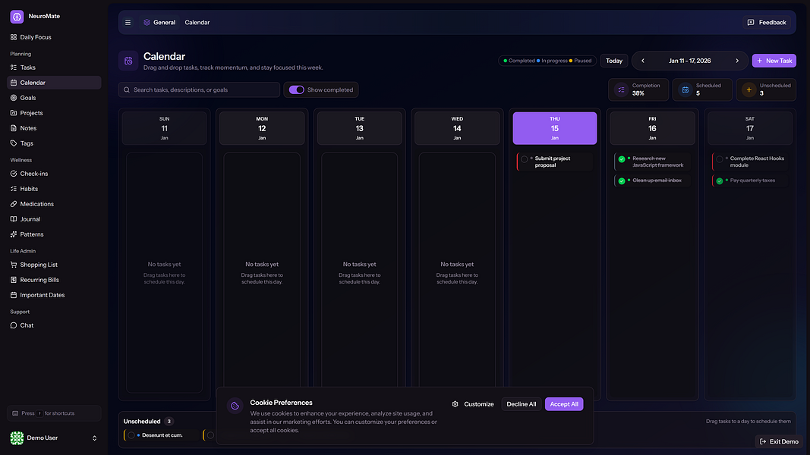Open the Tasks page

coord(54,67)
